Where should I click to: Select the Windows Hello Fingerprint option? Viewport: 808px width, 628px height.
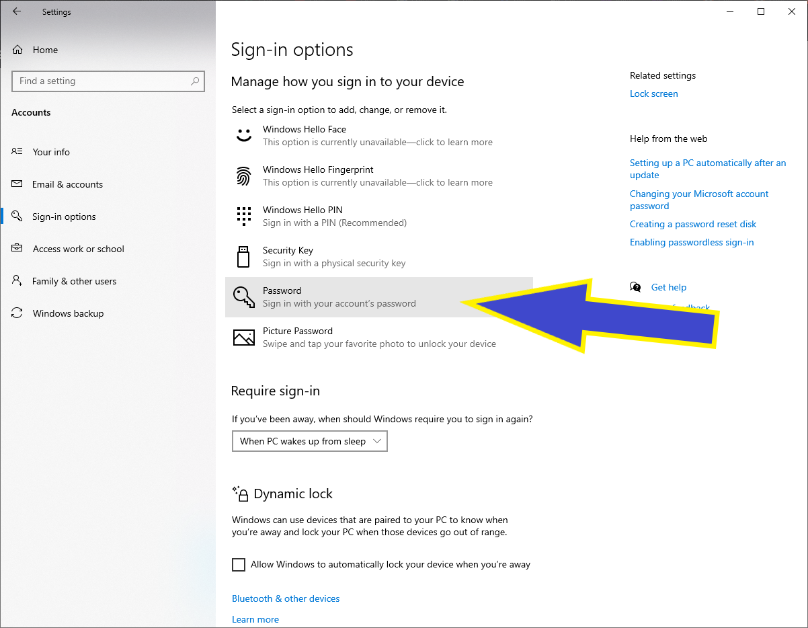(x=379, y=176)
